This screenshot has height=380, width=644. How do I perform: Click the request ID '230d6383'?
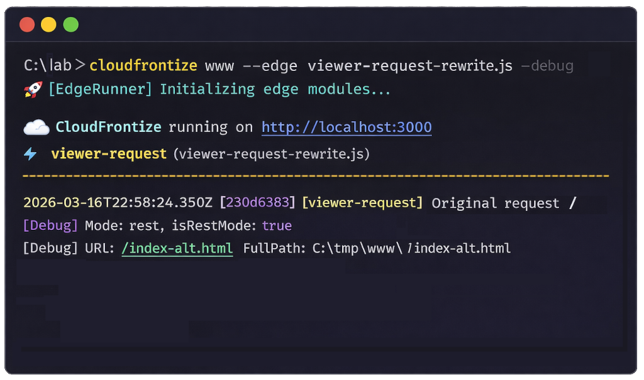click(257, 203)
